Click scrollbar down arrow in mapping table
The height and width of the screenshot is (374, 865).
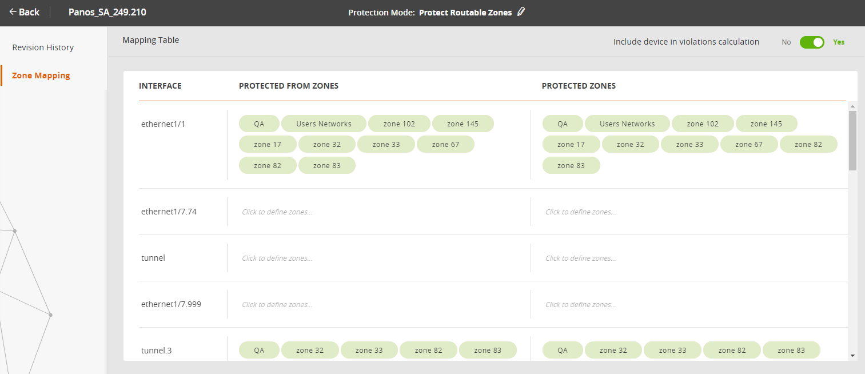pos(852,356)
